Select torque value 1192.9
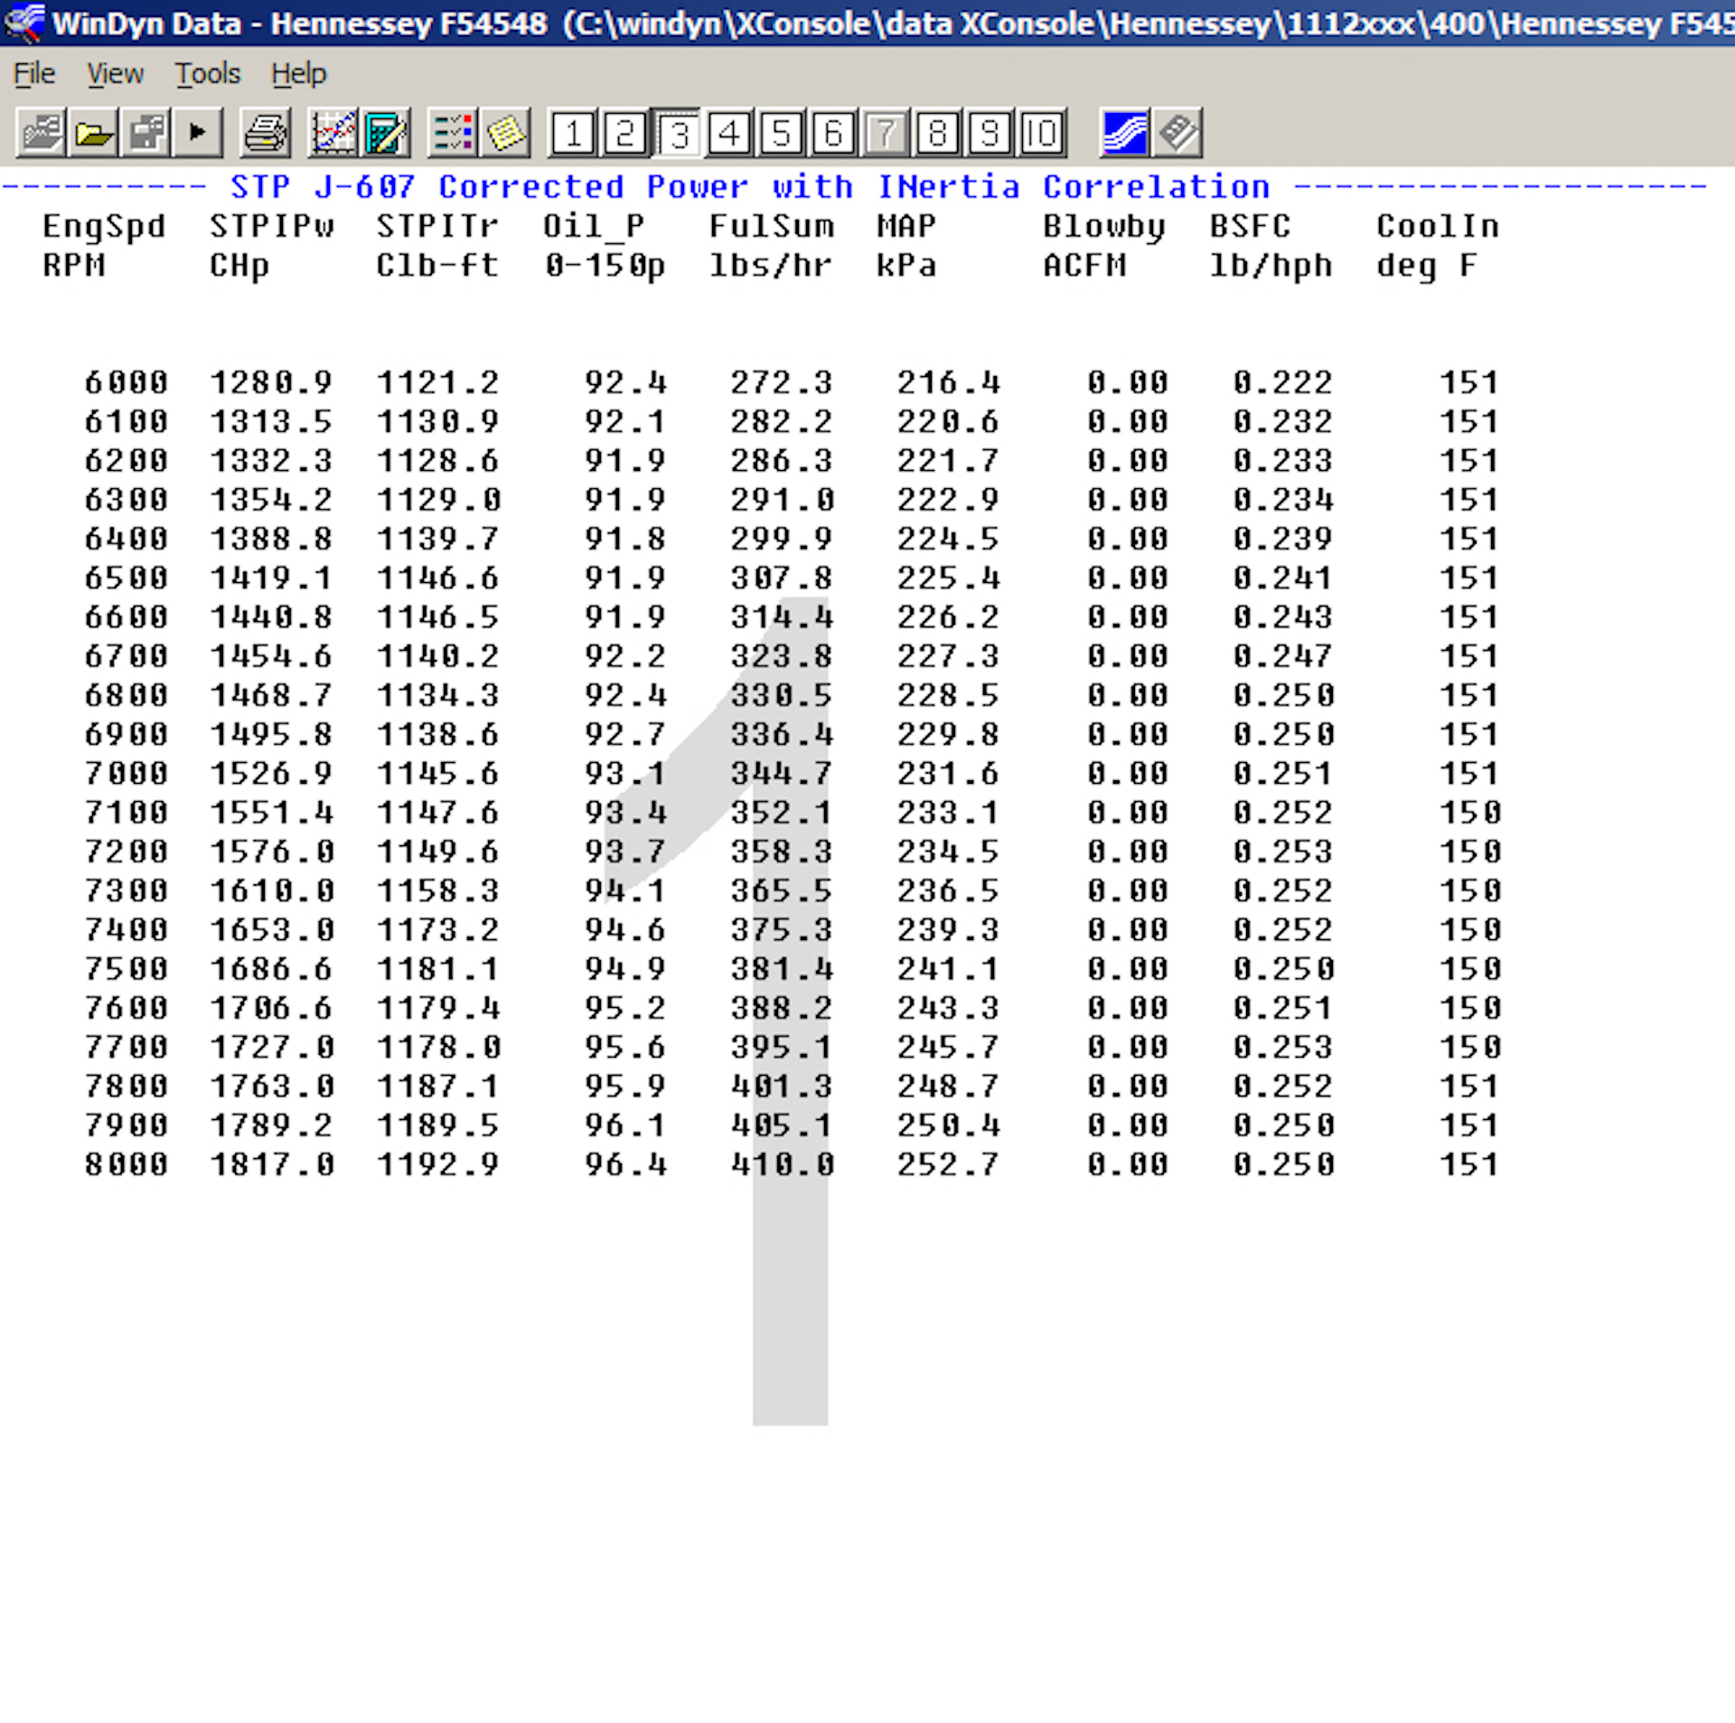This screenshot has width=1735, height=1723. [x=437, y=1163]
